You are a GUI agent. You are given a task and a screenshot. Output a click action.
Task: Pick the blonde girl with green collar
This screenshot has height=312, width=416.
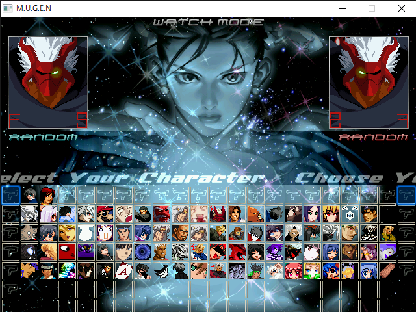coord(312,270)
